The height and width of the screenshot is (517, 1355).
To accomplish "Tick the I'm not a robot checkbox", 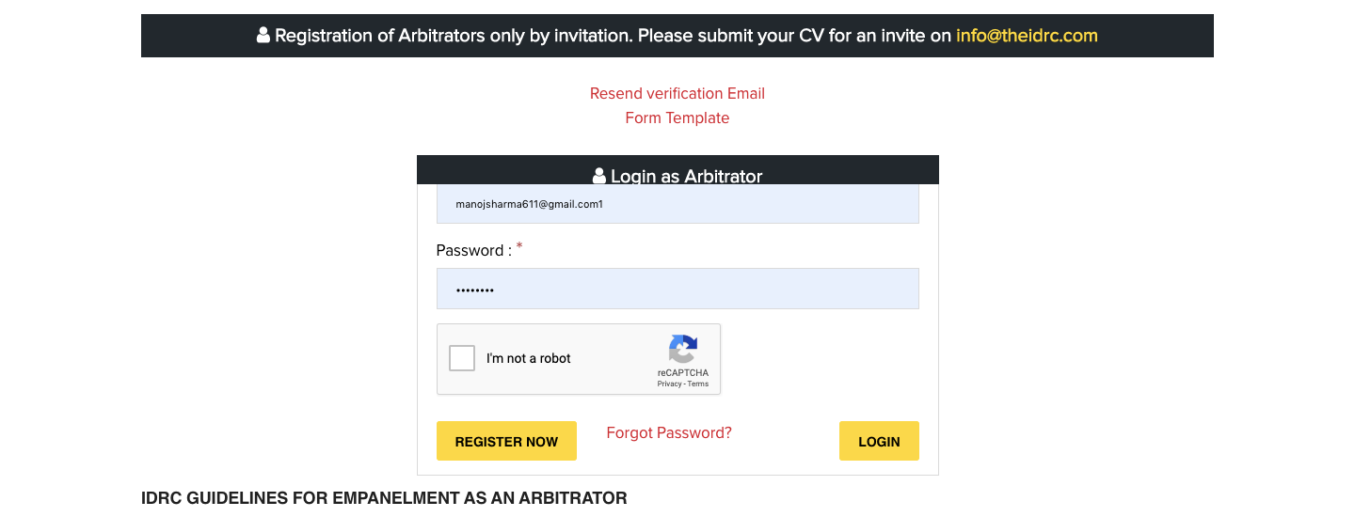I will pos(462,358).
